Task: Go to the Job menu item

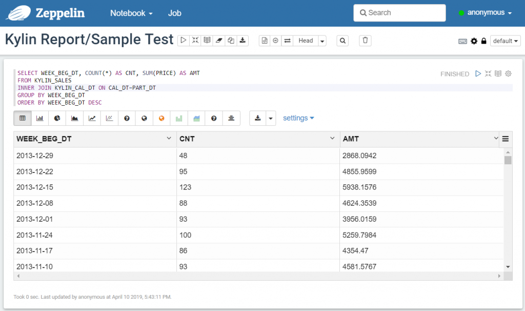Action: pos(174,13)
